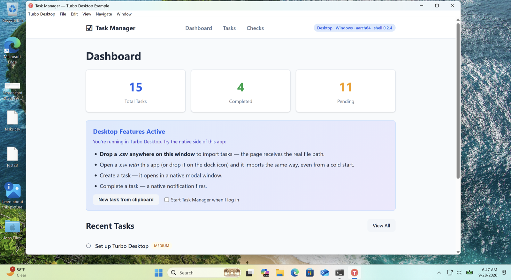Open the View menu
511x280 pixels.
click(x=87, y=14)
